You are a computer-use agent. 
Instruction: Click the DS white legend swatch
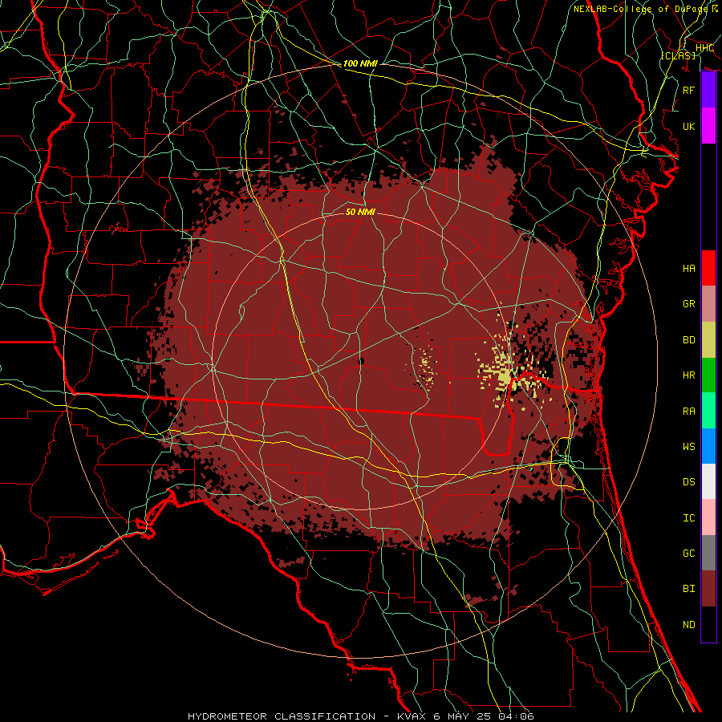pyautogui.click(x=708, y=481)
